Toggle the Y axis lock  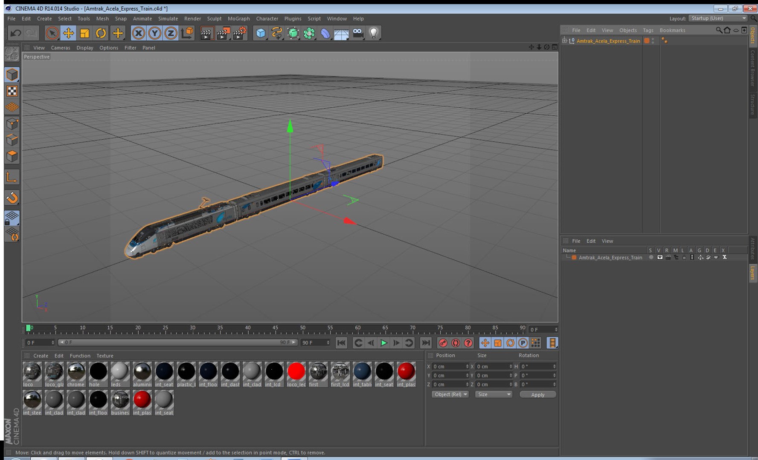pos(154,33)
